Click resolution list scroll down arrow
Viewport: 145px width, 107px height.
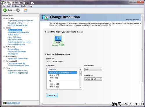81,88
